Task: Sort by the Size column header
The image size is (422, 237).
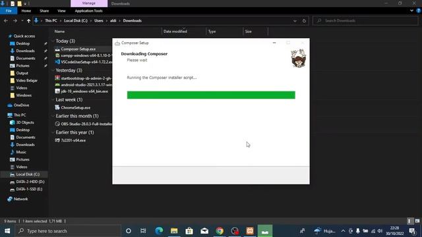Action: [x=248, y=32]
